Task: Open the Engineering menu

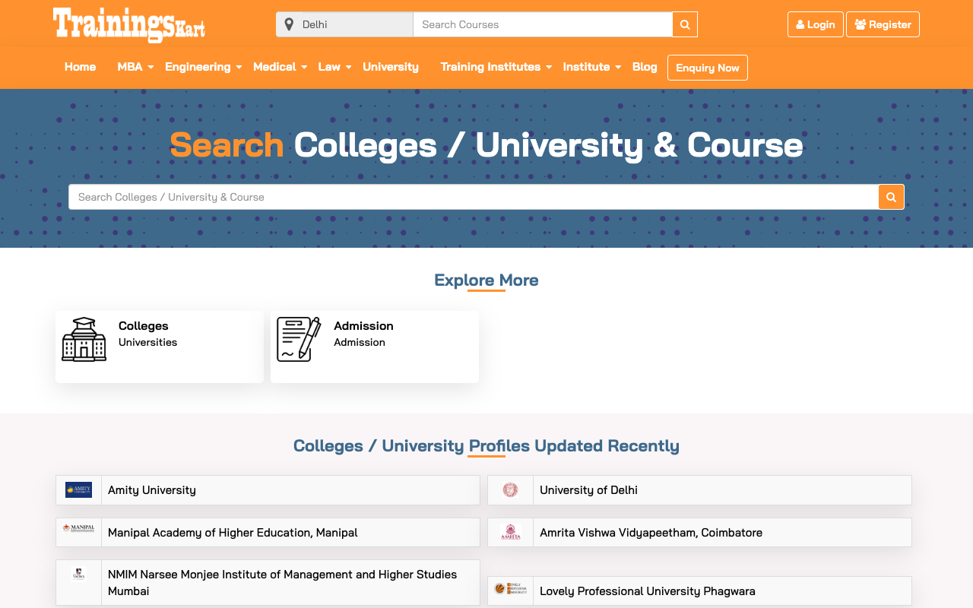Action: 198,67
